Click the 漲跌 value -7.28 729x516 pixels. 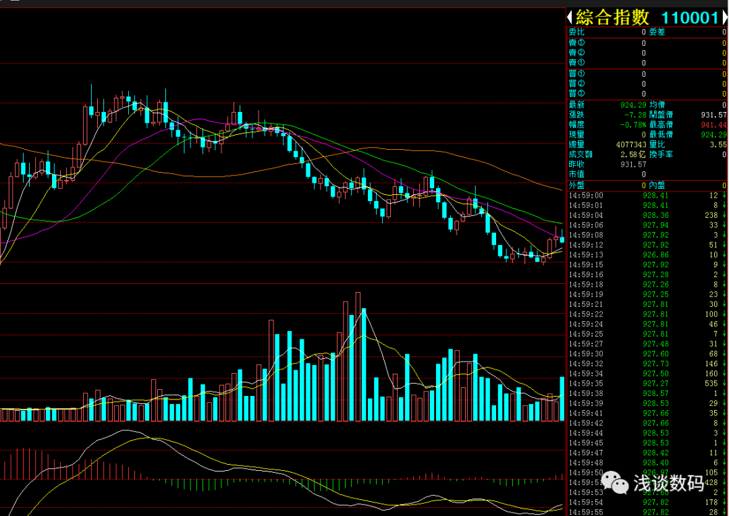[x=636, y=115]
